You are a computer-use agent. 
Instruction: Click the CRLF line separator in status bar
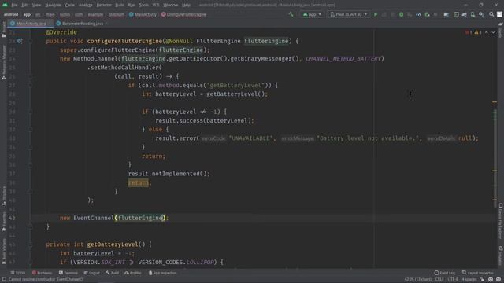(x=439, y=280)
